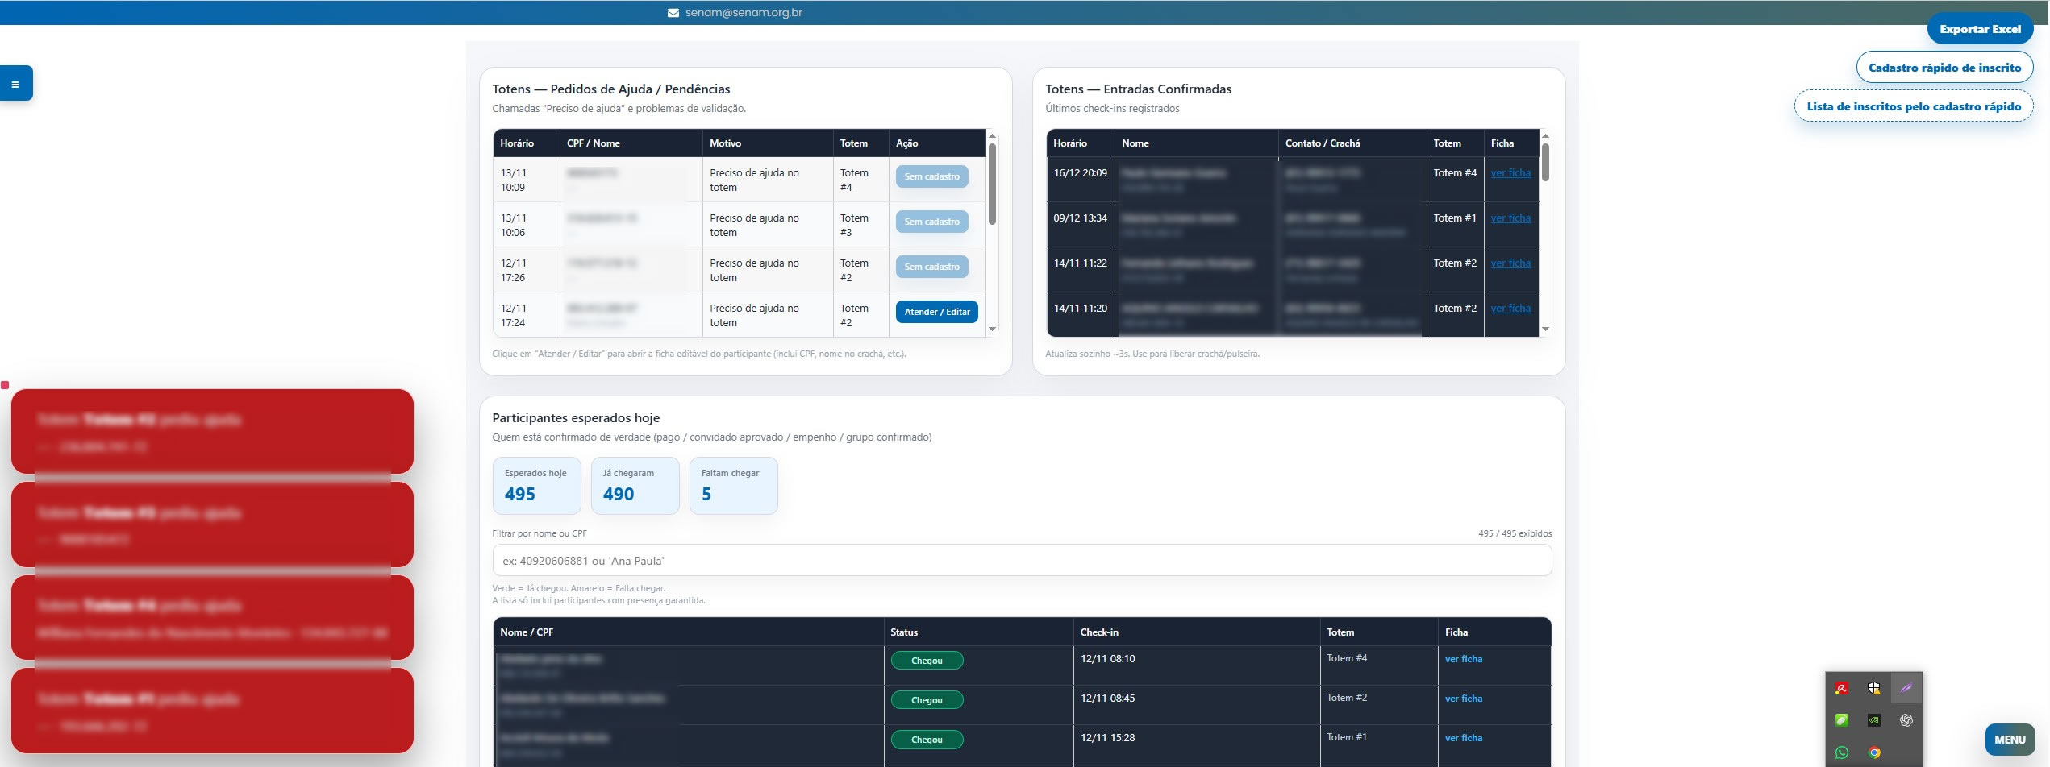Launch Google Chrome from the tray
This screenshot has height=767, width=2050.
[1873, 752]
